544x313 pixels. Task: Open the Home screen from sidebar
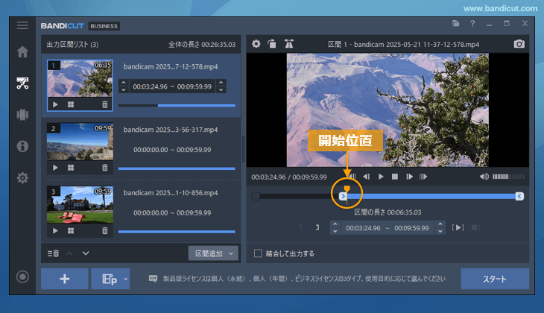[x=22, y=52]
